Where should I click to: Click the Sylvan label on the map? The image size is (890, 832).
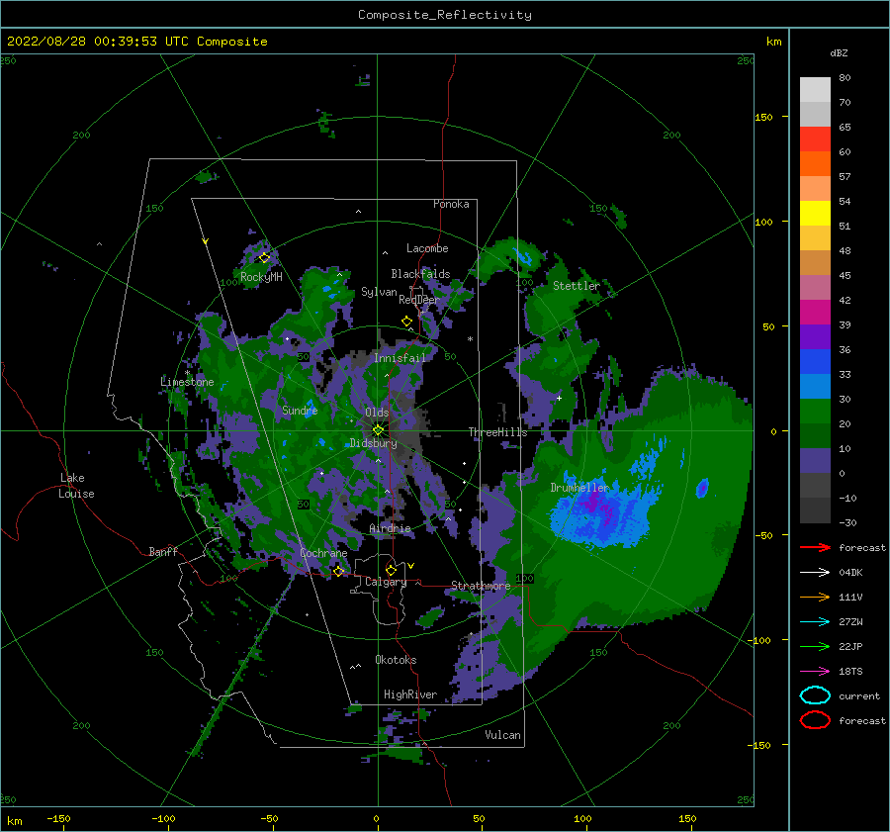379,292
